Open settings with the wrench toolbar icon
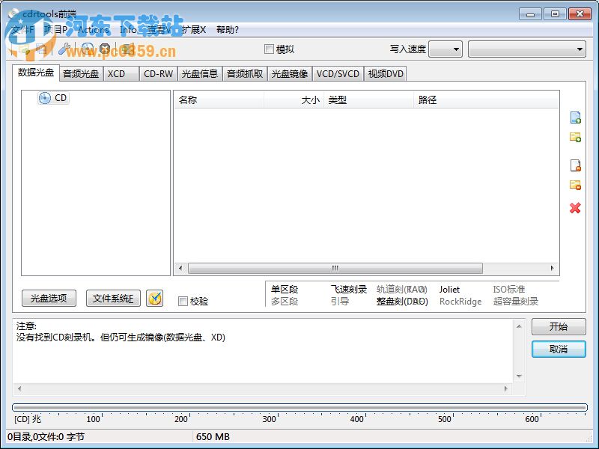599x449 pixels. [65, 47]
